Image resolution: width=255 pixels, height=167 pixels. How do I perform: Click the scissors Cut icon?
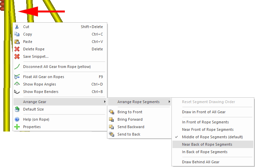click(17, 27)
